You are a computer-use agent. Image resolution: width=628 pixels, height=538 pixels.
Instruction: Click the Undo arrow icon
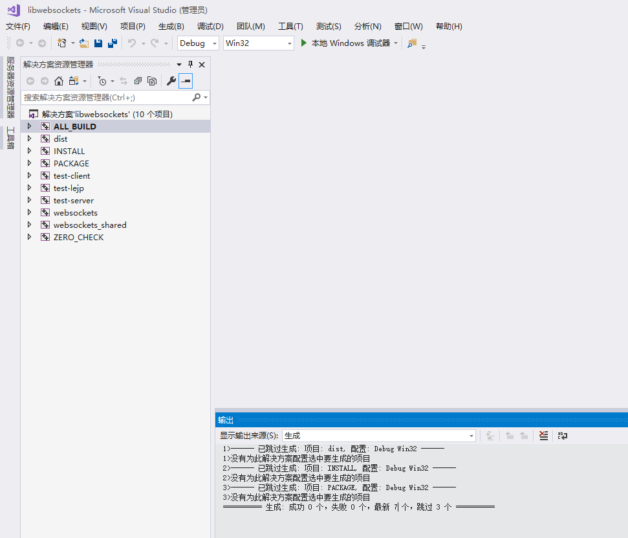(132, 43)
